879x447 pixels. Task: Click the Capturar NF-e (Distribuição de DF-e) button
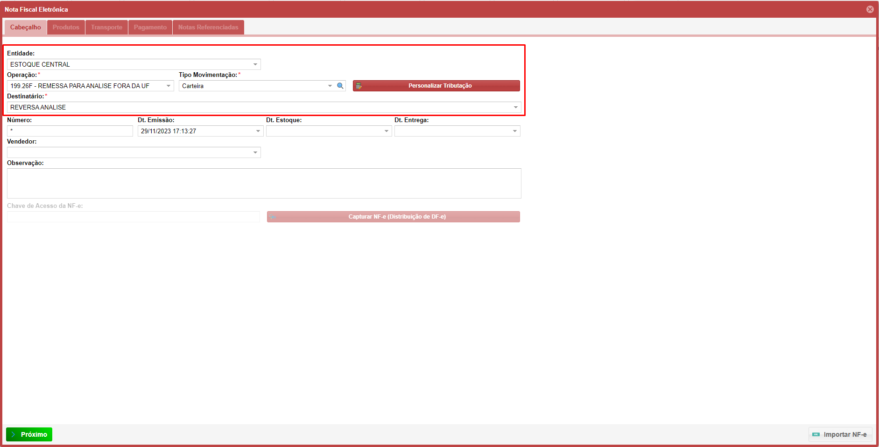tap(393, 217)
